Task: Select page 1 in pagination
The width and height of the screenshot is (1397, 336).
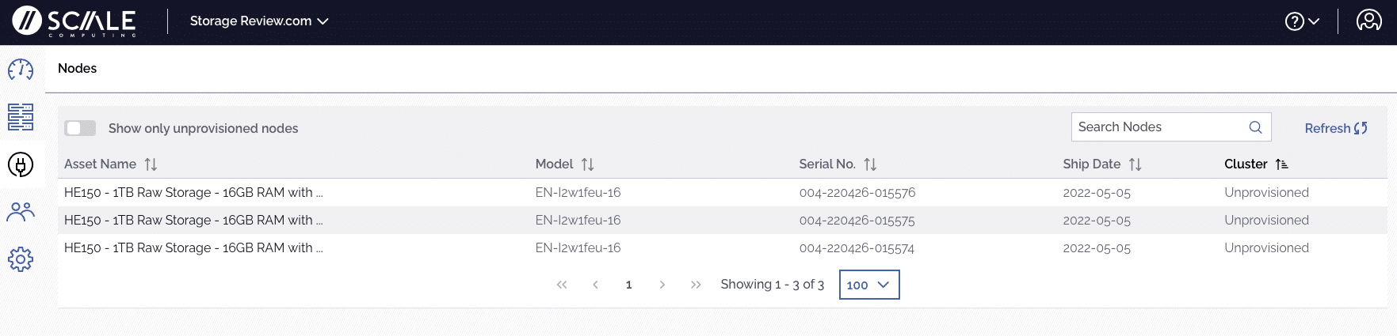Action: [628, 285]
